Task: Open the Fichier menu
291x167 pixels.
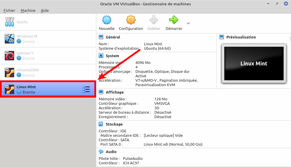Action: [x=9, y=11]
